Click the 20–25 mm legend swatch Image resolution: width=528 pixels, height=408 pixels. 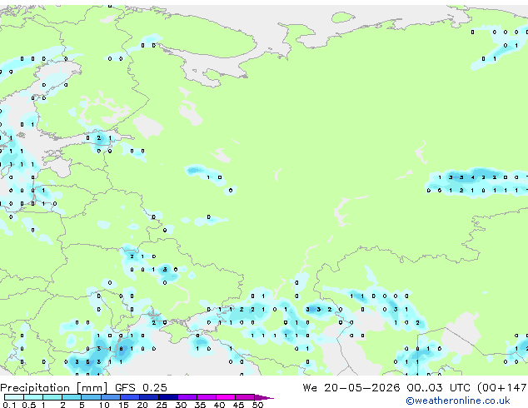click(x=148, y=397)
